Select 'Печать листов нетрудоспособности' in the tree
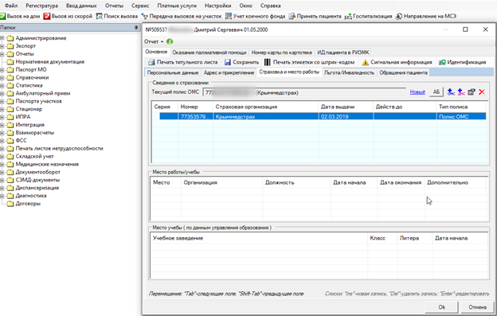The image size is (497, 316). pos(59,149)
